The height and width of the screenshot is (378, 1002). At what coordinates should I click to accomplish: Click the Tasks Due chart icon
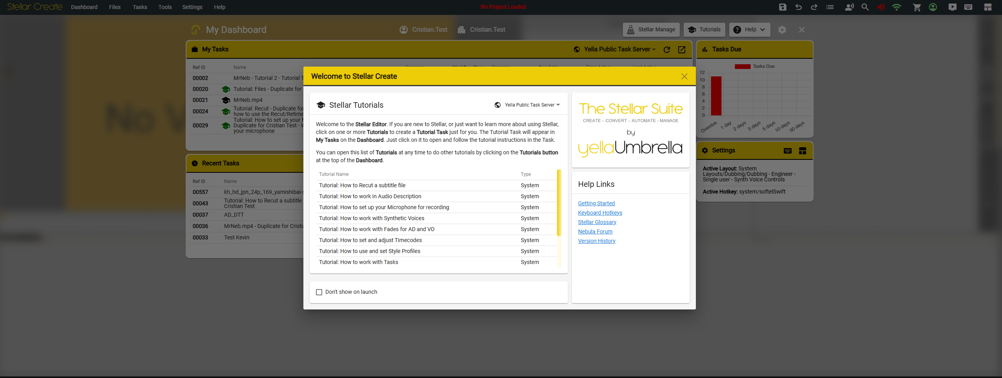(705, 49)
